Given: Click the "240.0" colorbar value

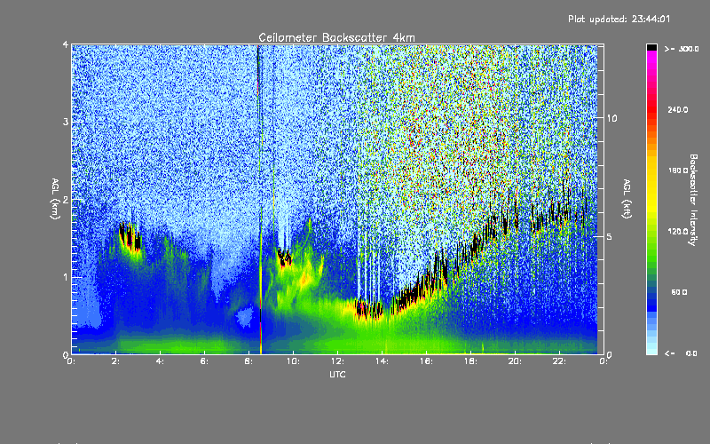Looking at the screenshot, I should [678, 109].
